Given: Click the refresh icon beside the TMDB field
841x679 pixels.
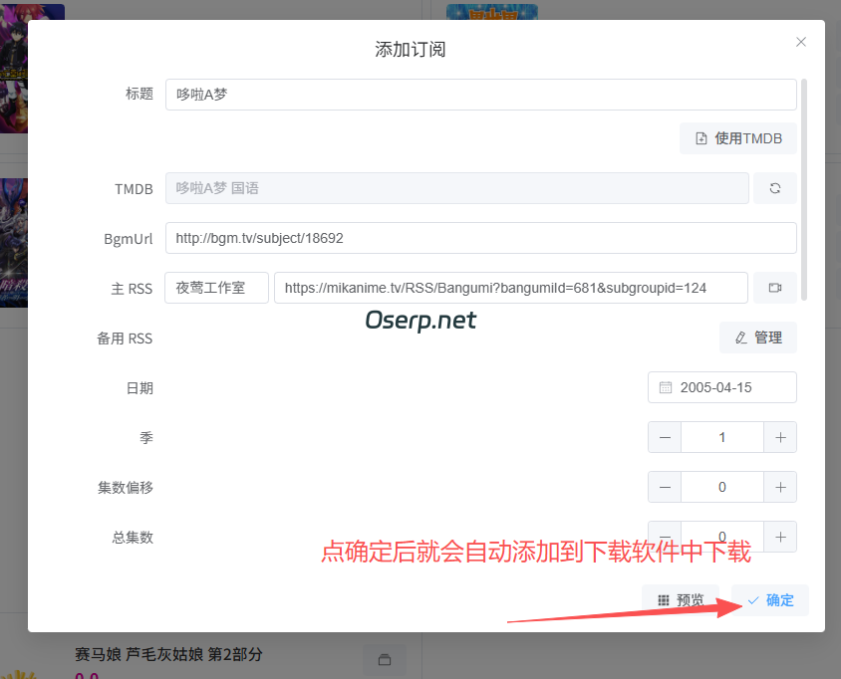Looking at the screenshot, I should [775, 187].
